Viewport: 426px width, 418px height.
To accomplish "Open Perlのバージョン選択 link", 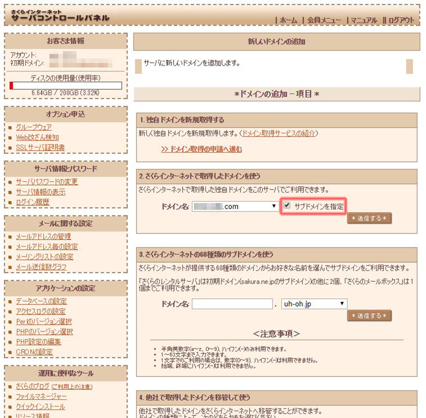I will coord(44,321).
